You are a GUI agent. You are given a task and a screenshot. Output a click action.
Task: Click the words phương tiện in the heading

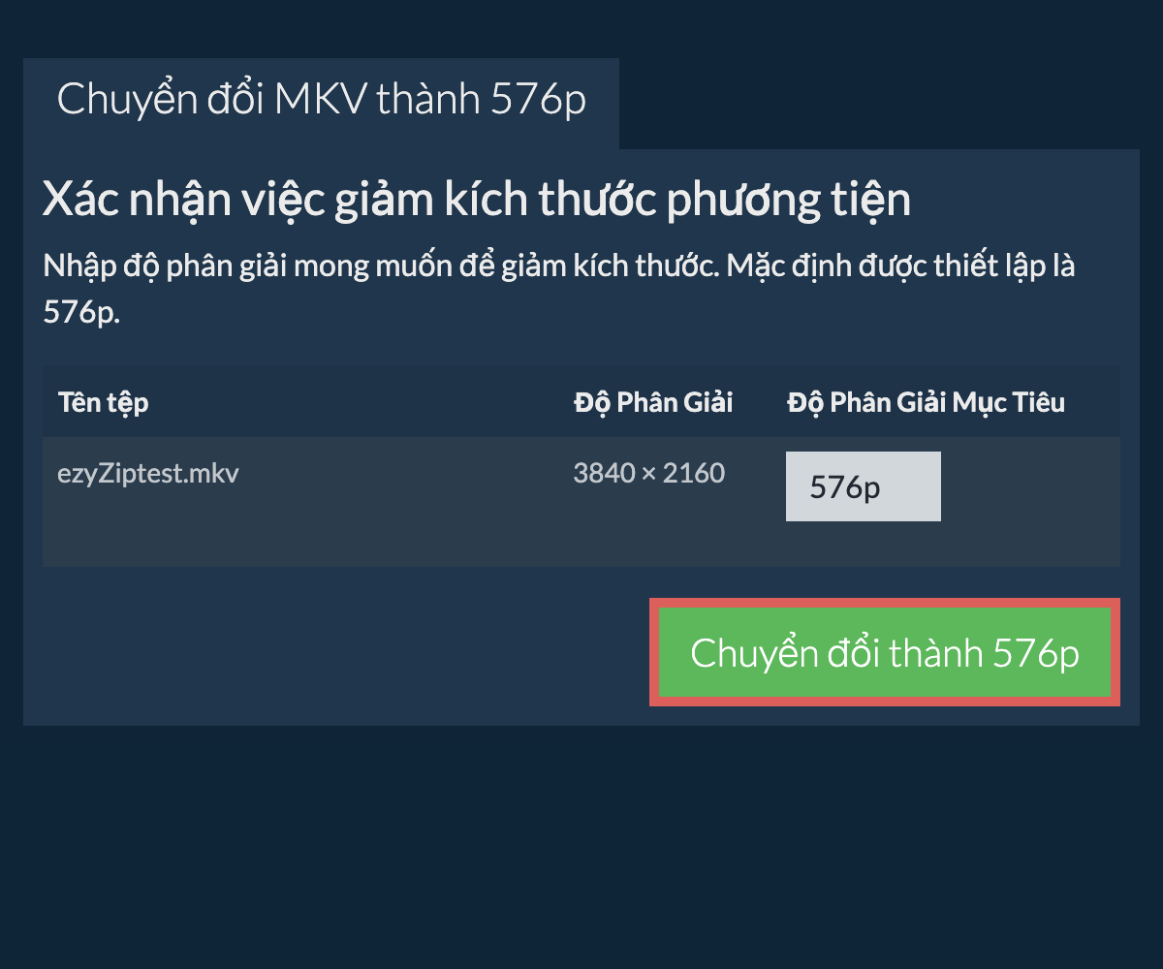pyautogui.click(x=790, y=202)
